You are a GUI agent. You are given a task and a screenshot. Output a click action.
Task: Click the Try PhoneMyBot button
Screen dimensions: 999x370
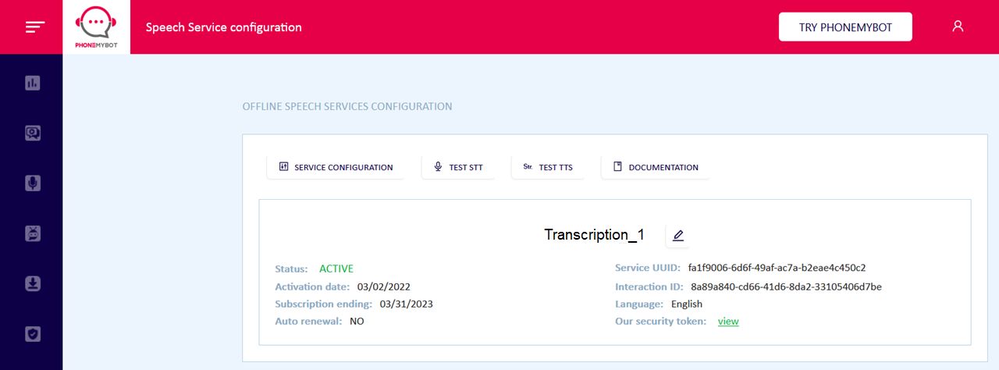[845, 27]
